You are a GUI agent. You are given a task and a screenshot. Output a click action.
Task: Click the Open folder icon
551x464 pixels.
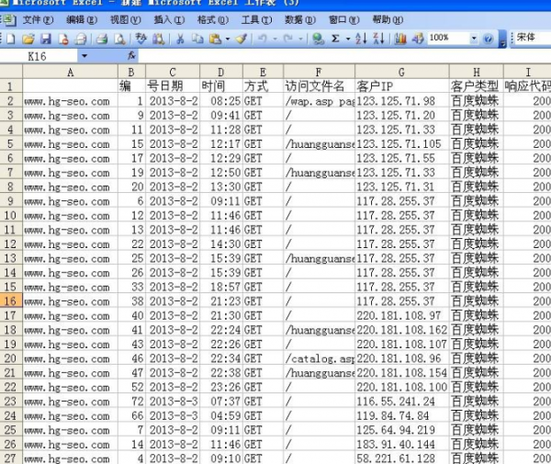(28, 39)
